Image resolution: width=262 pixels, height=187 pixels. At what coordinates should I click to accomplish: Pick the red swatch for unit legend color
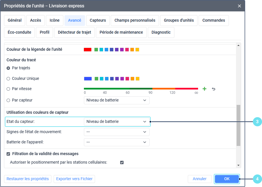point(88,50)
